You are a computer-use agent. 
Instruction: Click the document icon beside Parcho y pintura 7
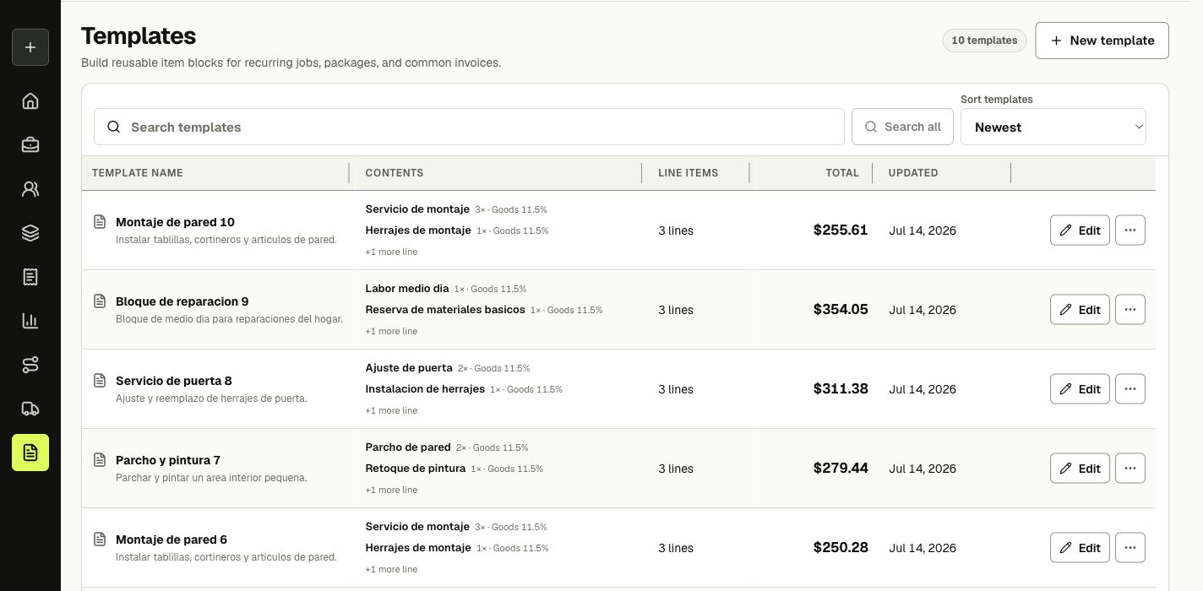click(100, 460)
